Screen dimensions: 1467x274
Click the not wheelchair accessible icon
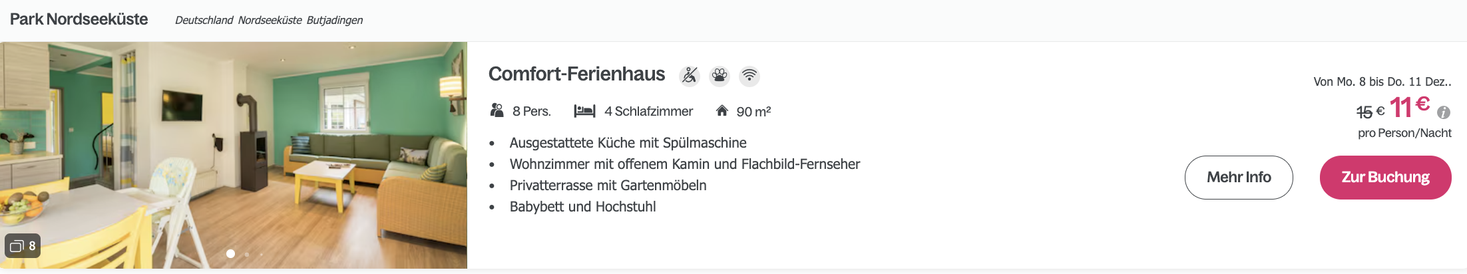click(690, 76)
